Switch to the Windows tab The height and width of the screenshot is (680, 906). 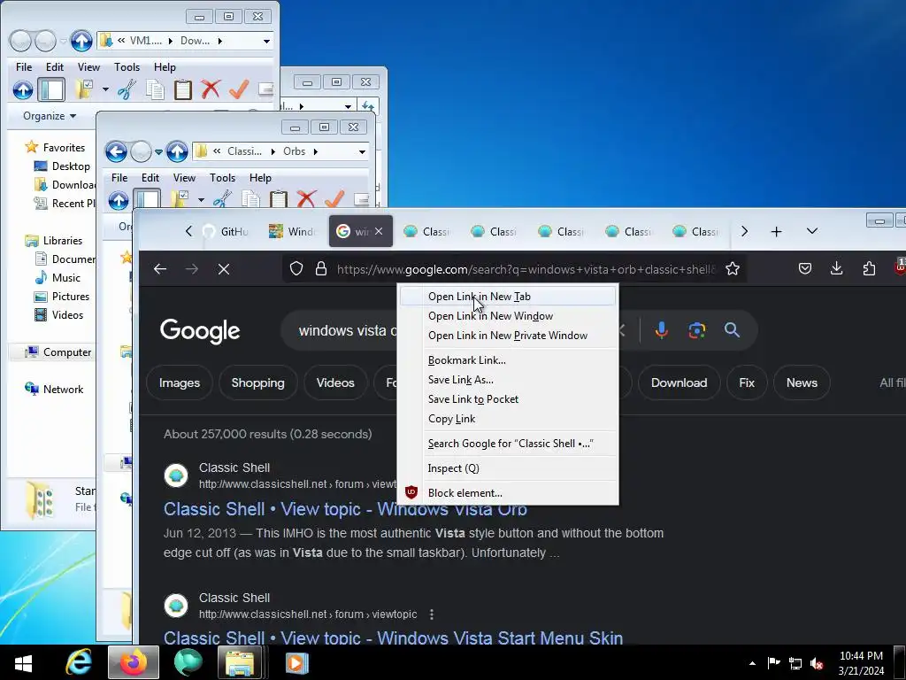(x=293, y=231)
